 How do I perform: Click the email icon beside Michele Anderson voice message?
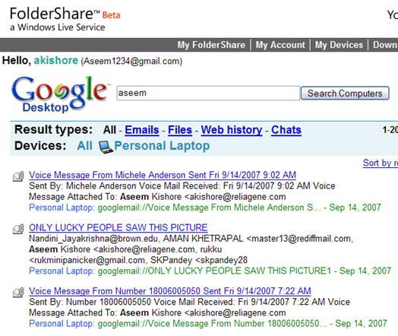tap(18, 176)
